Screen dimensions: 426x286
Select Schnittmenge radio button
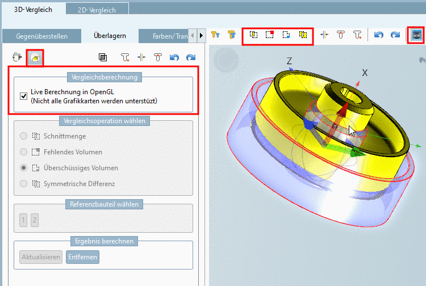(24, 136)
